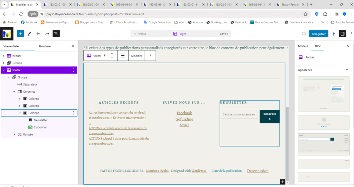Toggle the settings sidebar panel icon
Screen dimensions: 354x187
(343, 34)
